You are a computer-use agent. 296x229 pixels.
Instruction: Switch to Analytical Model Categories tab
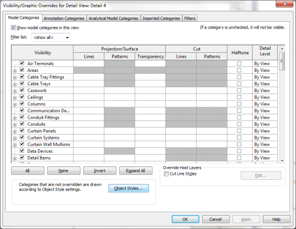tap(113, 18)
